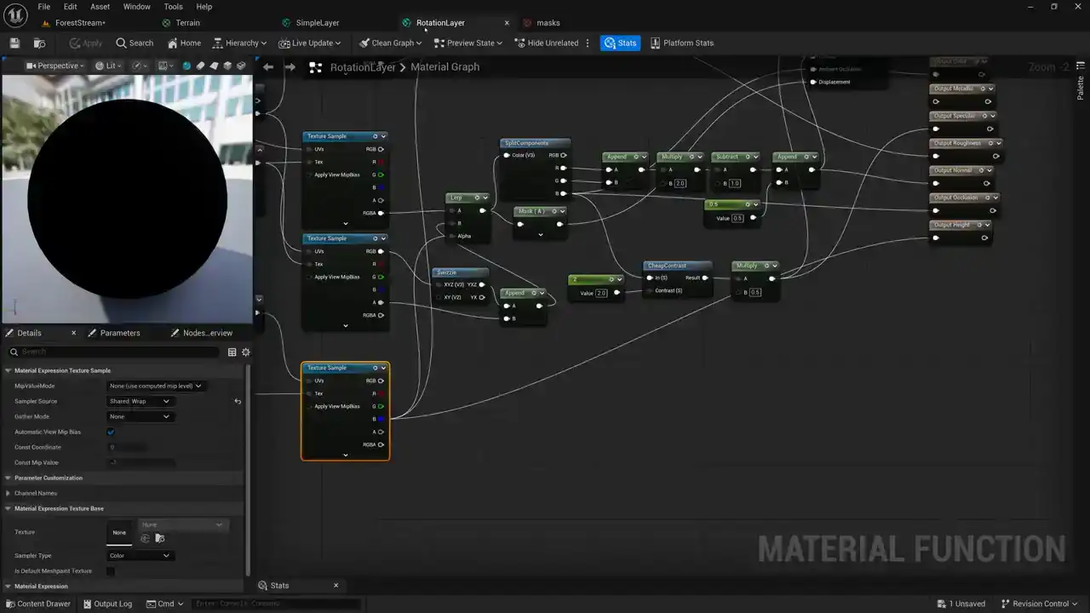Uncheck Automatic View Mip Bias

[x=111, y=433]
